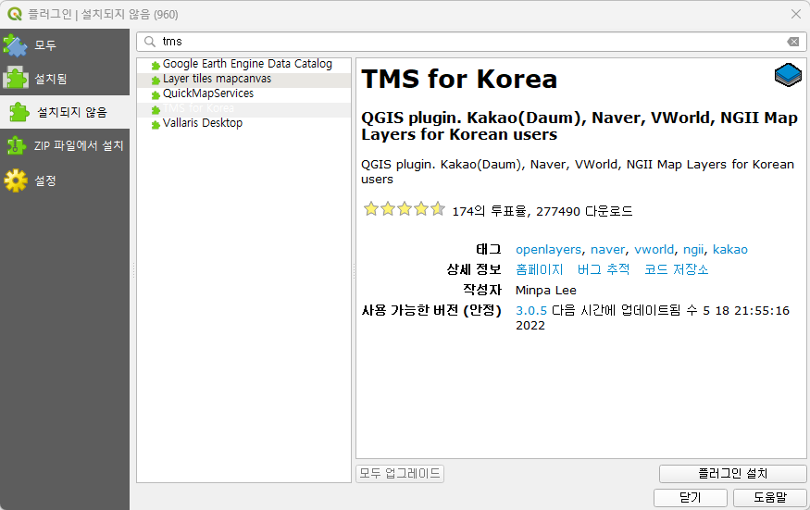
Task: Click the 플러그인 설치 button
Action: pyautogui.click(x=732, y=473)
